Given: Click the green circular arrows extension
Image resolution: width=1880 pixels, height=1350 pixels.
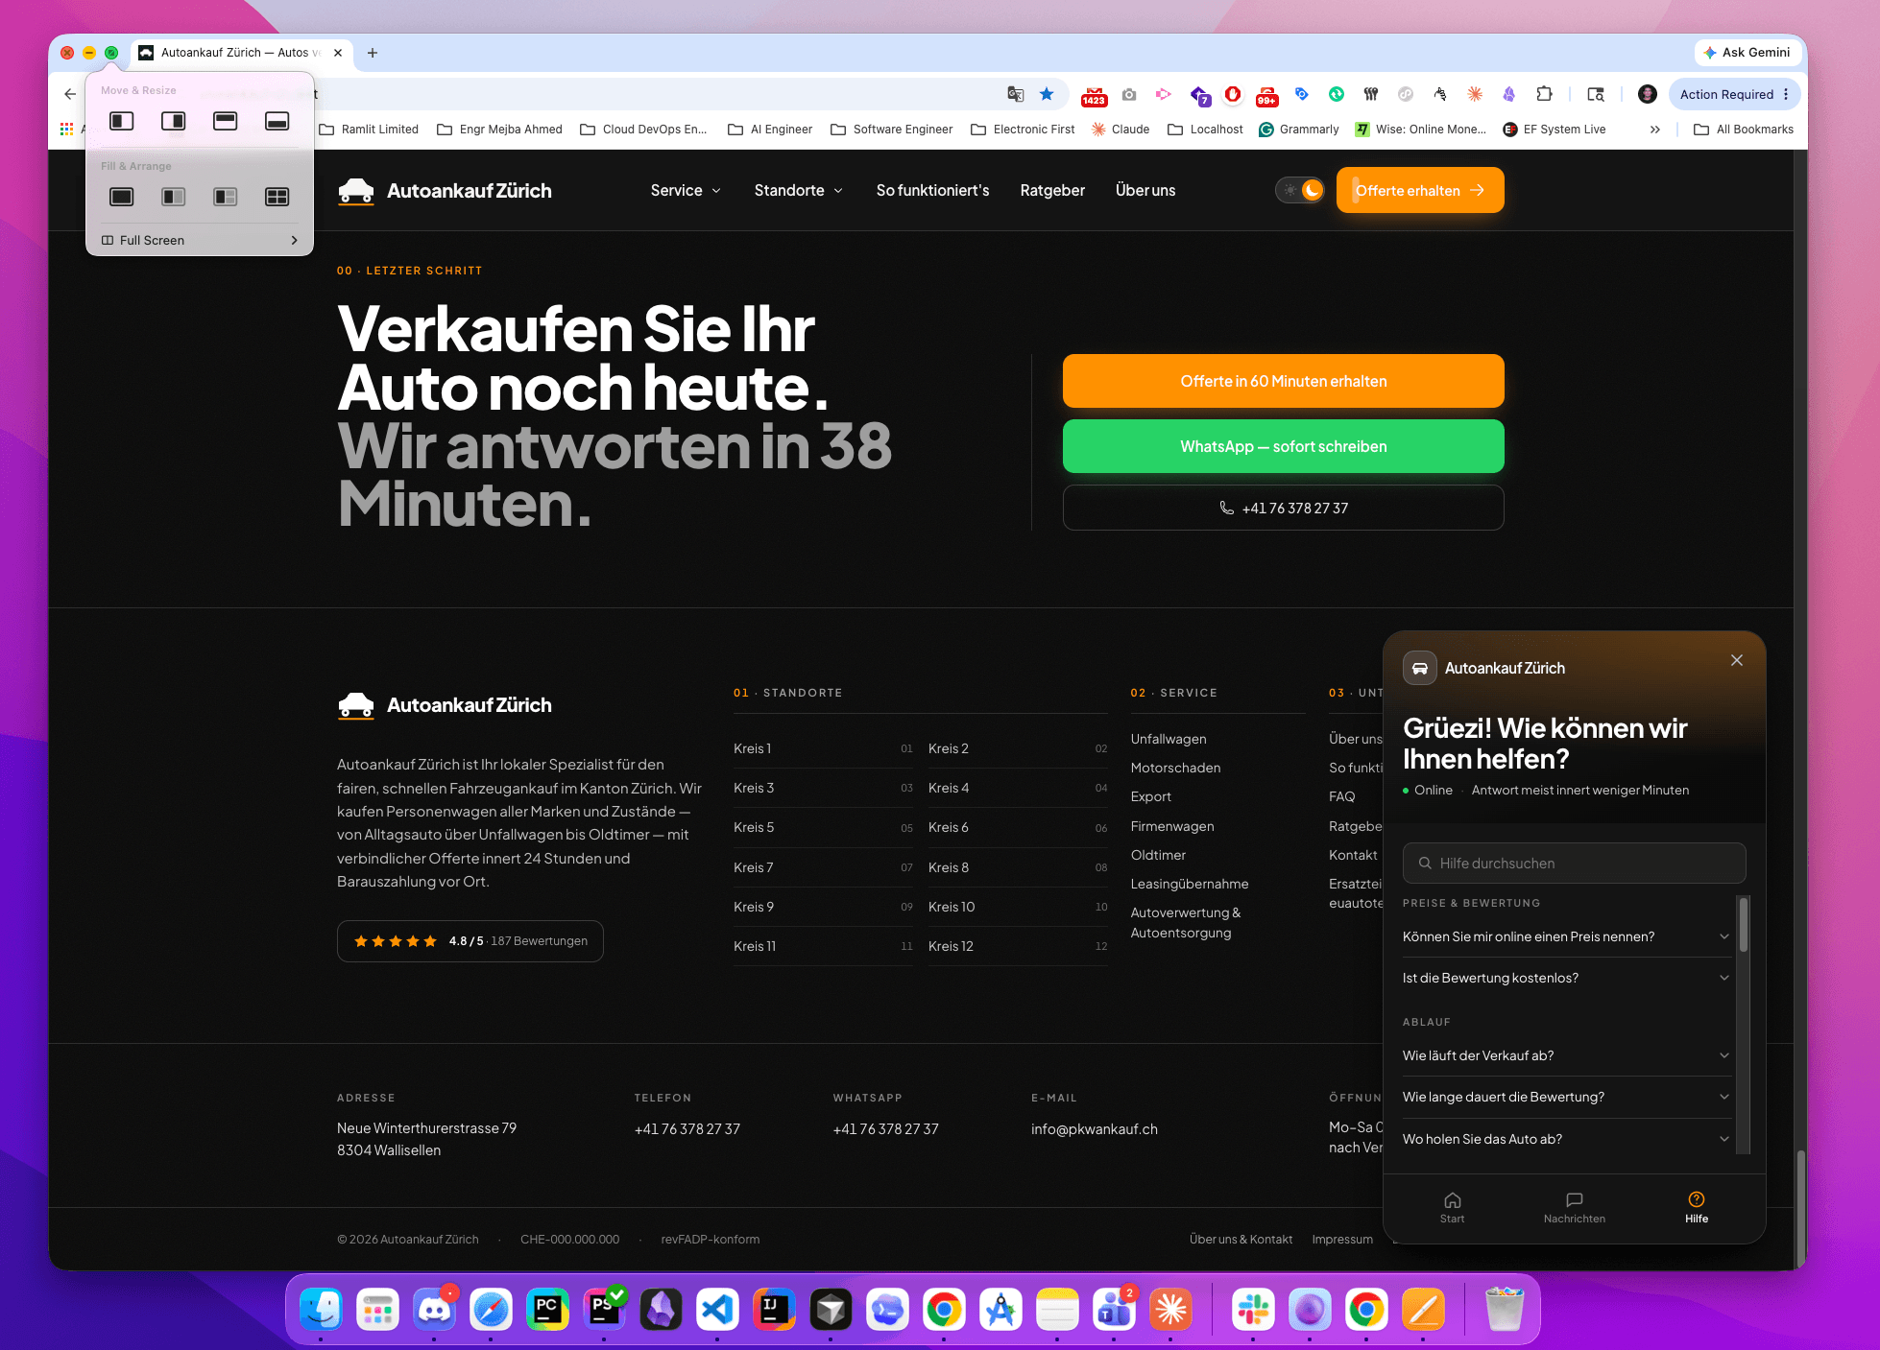Looking at the screenshot, I should [1337, 94].
